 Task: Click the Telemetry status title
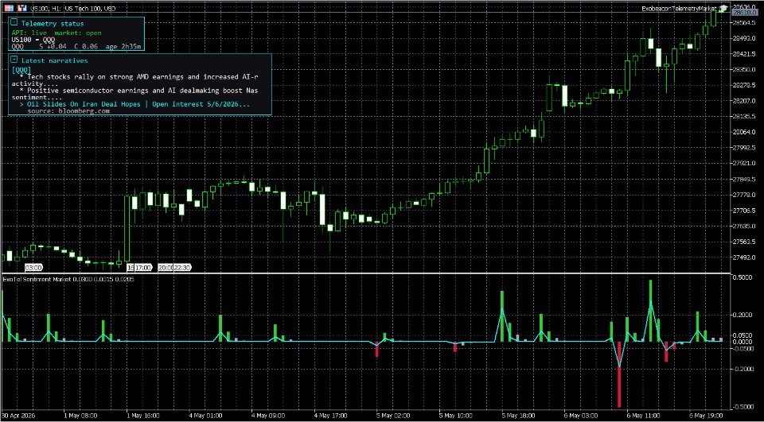[53, 23]
